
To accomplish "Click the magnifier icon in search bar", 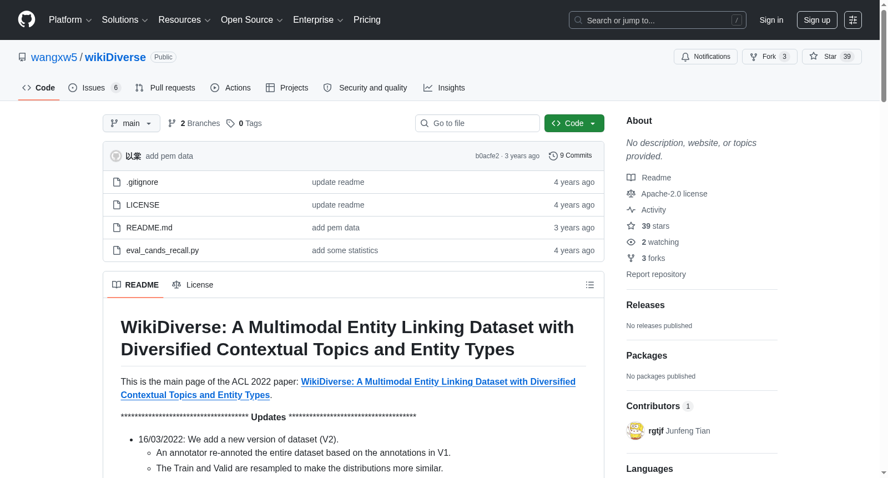I will click(578, 20).
